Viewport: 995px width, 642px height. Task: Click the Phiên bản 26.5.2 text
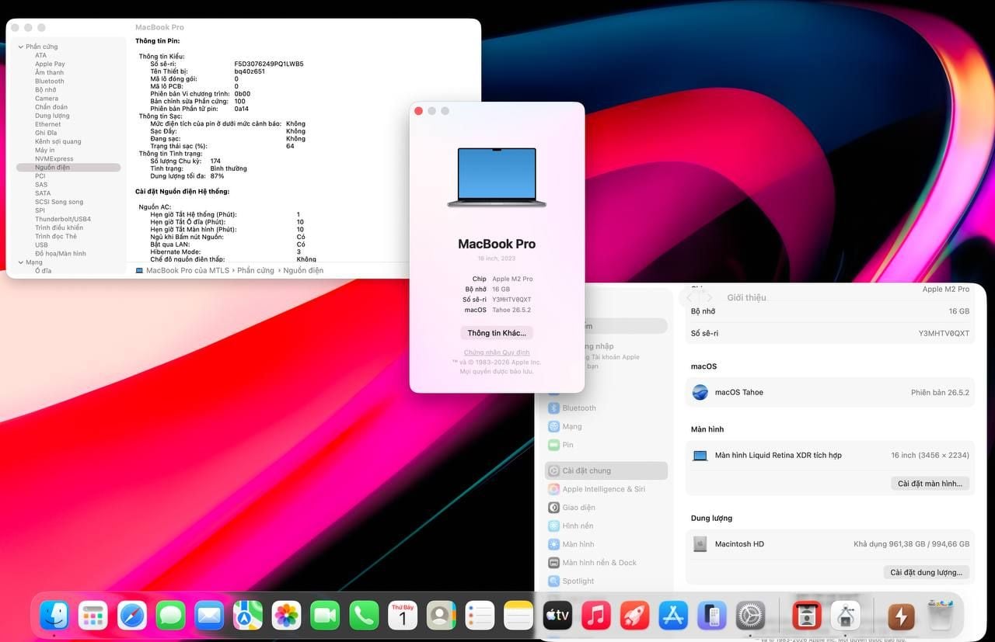coord(941,392)
